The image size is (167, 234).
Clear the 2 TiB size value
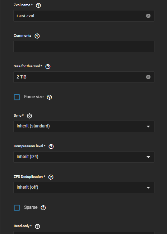pyautogui.click(x=148, y=77)
